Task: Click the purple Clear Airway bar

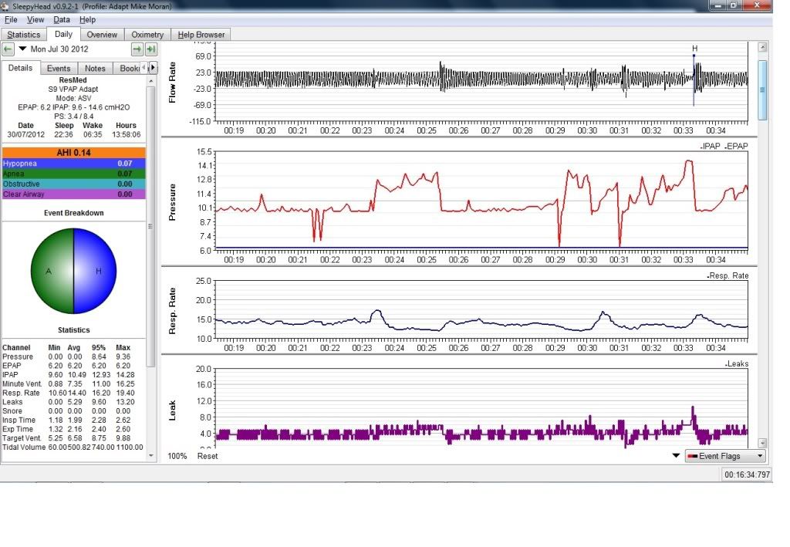Action: 73,194
